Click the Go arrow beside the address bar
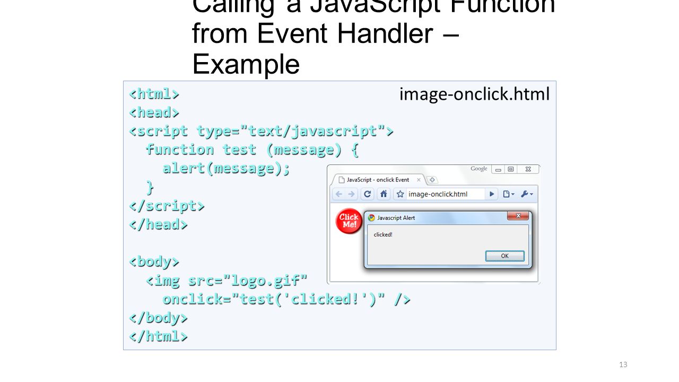 click(492, 194)
